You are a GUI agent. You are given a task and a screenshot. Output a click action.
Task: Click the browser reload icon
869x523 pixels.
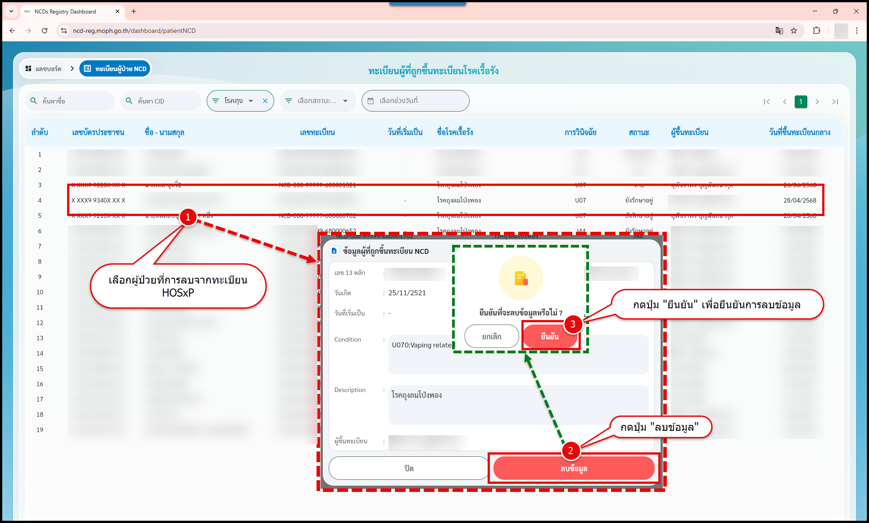(45, 31)
